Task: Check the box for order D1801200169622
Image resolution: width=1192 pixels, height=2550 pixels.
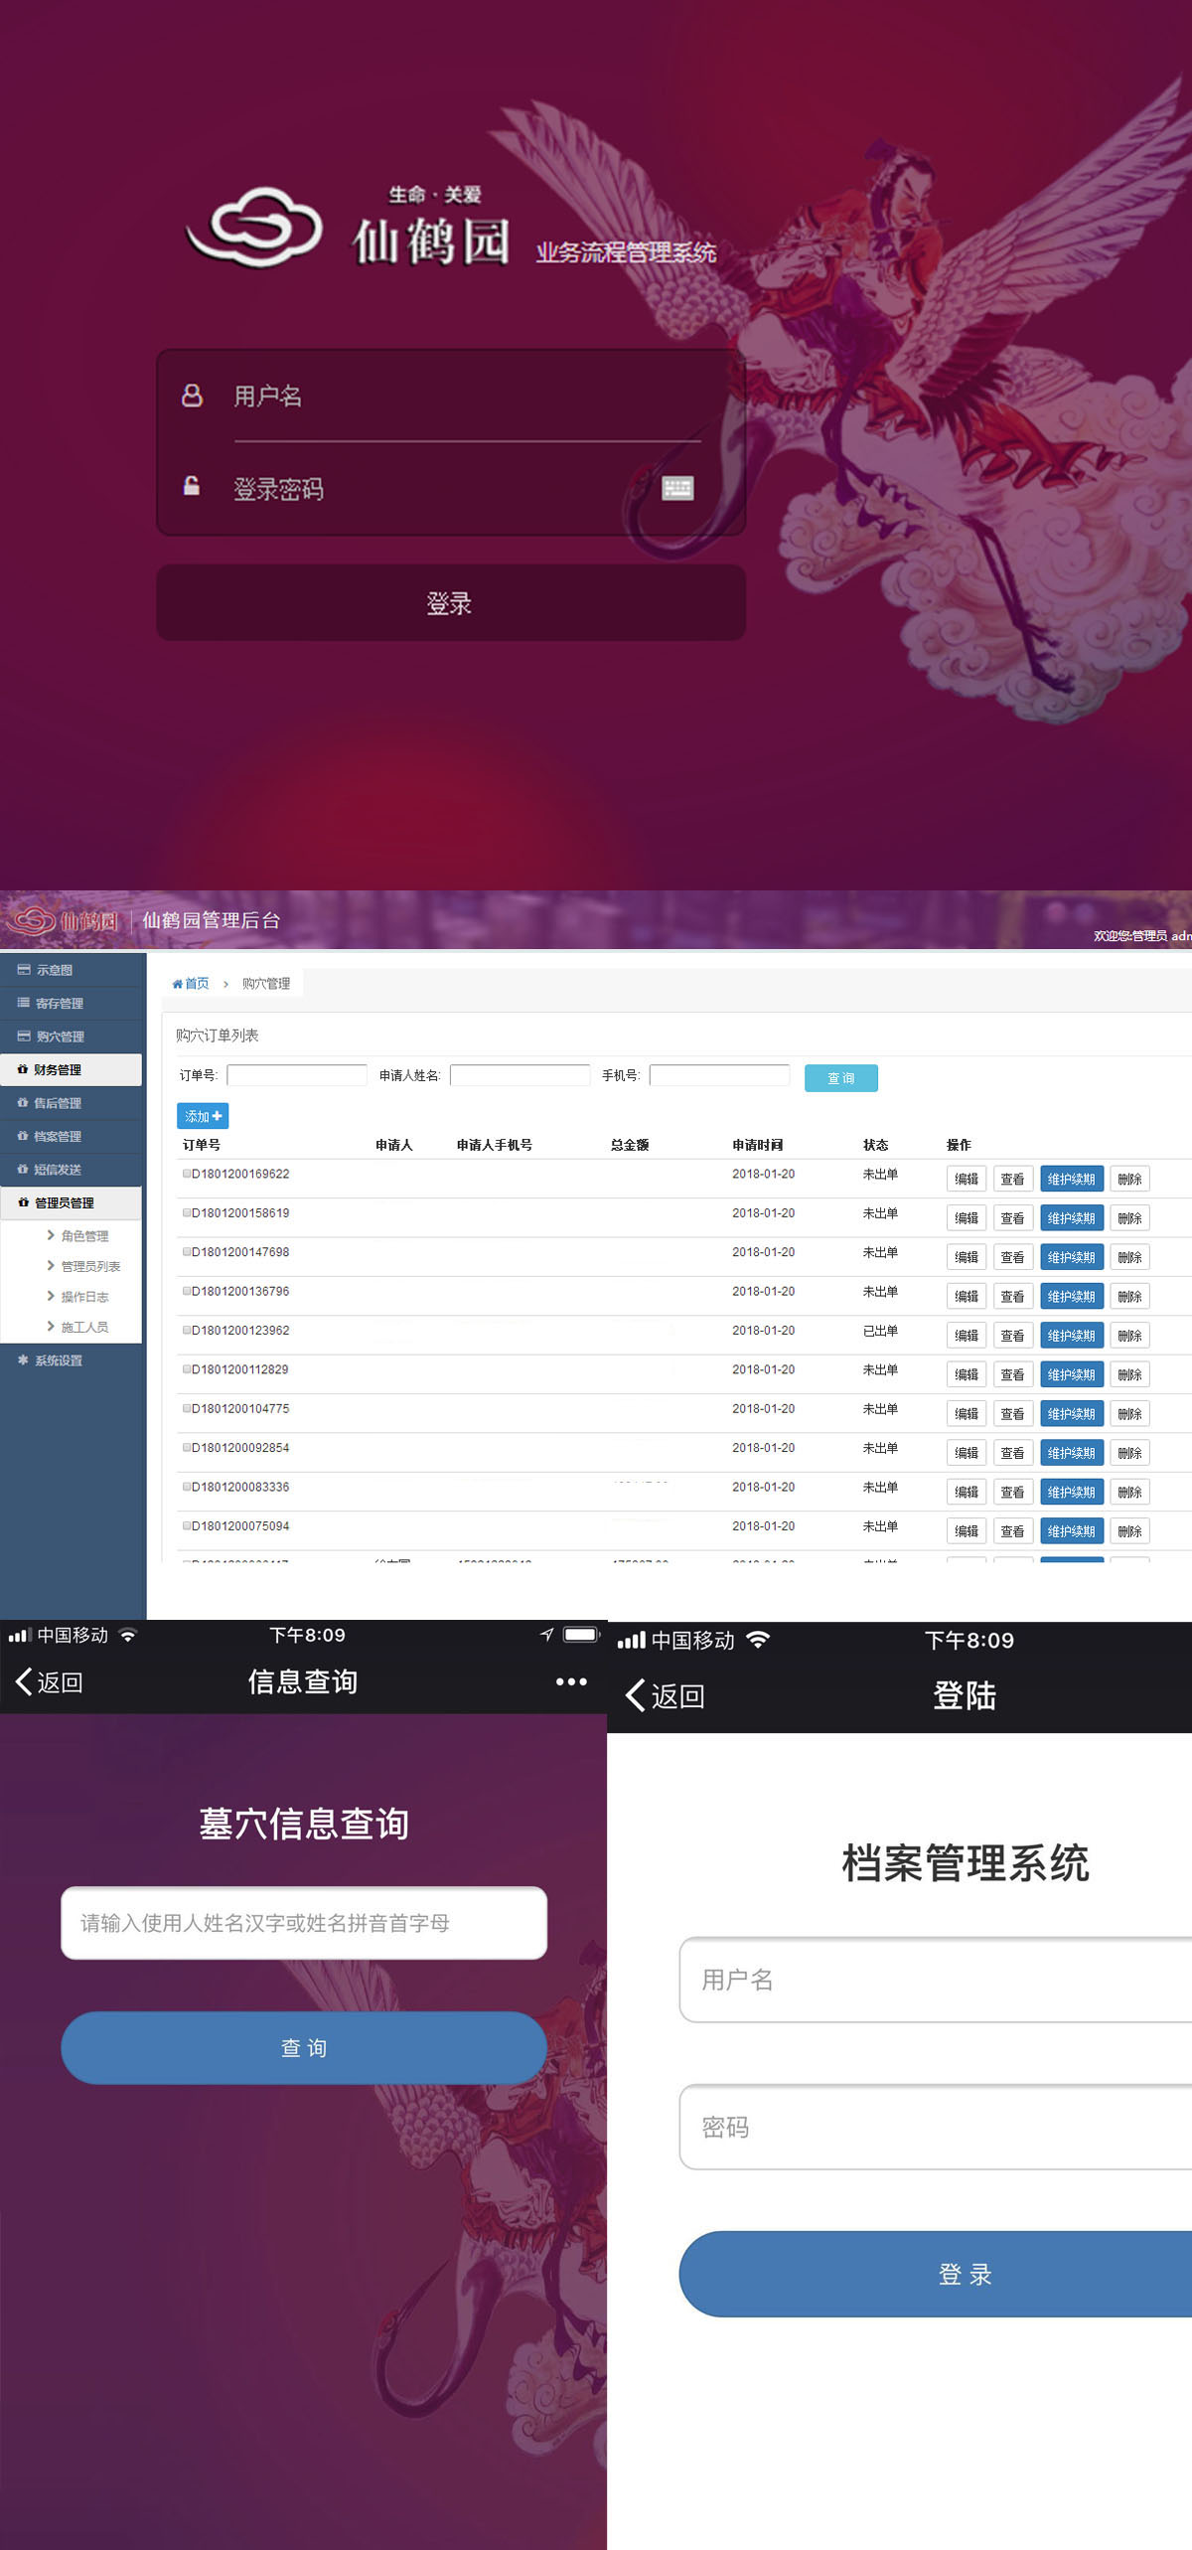Action: pyautogui.click(x=187, y=1174)
